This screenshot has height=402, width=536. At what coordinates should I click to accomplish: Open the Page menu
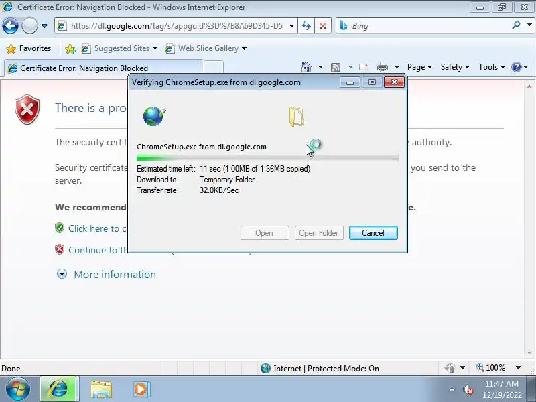(419, 67)
